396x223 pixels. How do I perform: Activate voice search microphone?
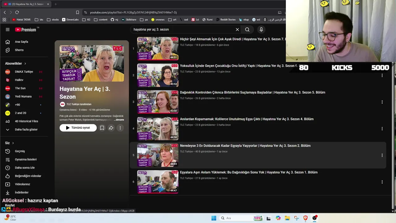(261, 29)
